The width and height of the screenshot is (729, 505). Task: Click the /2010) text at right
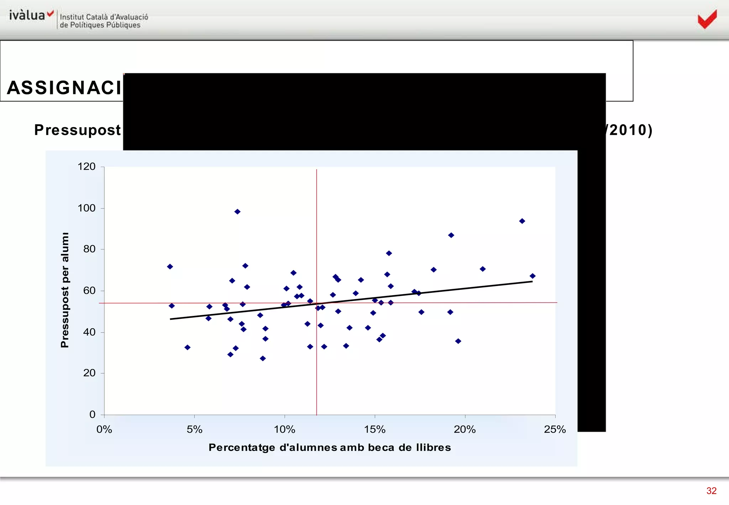coord(629,130)
